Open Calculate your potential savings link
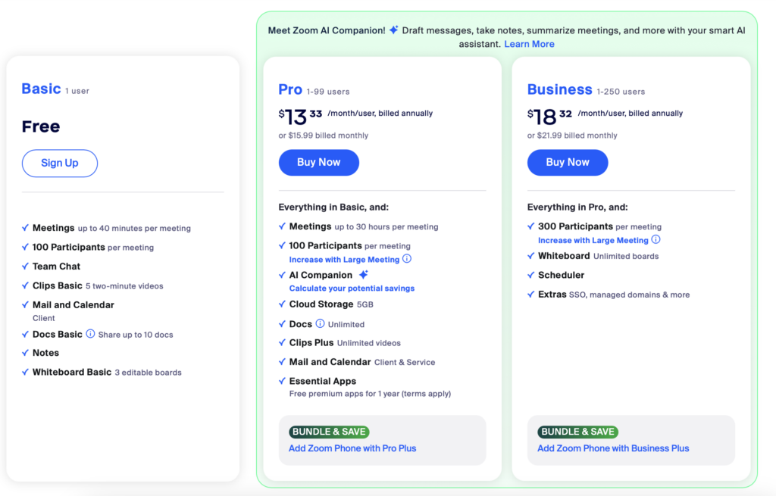 [x=352, y=289]
